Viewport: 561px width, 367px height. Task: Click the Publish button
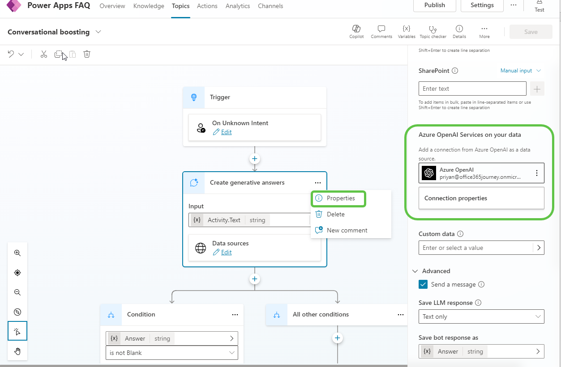pos(434,5)
